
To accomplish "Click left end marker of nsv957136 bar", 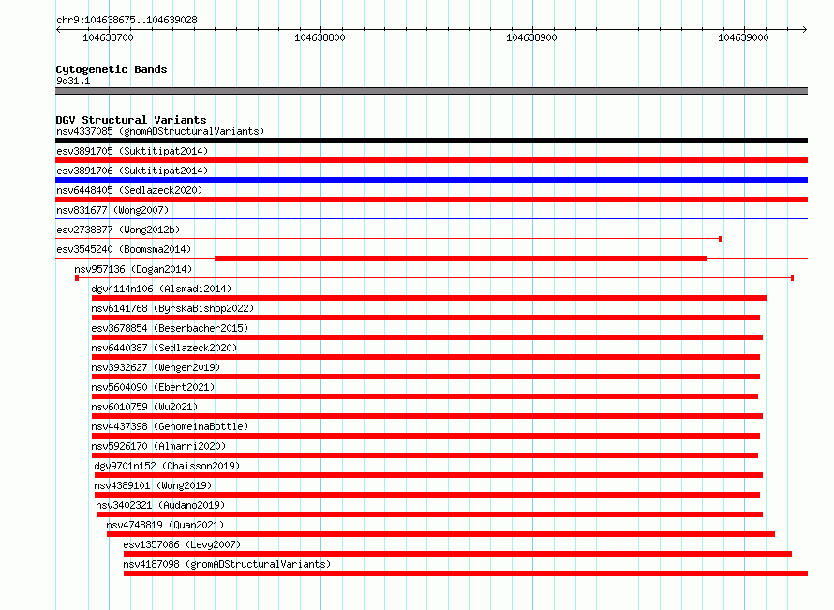I will coord(77,278).
